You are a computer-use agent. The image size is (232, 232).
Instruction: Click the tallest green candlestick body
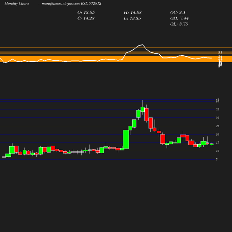[x=126, y=140]
